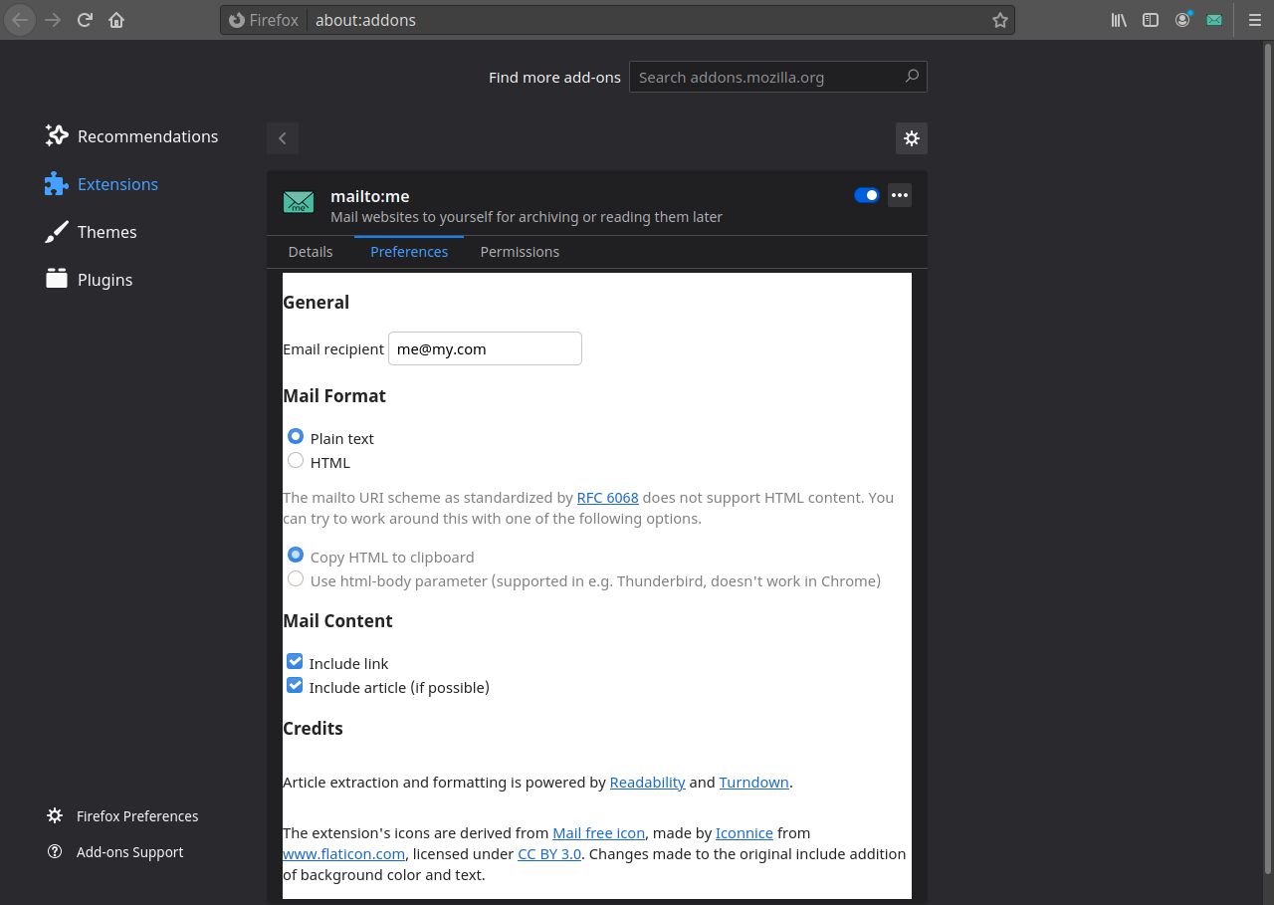Click the mailto:me envelope icon in the toolbar
This screenshot has width=1274, height=905.
pos(1214,19)
